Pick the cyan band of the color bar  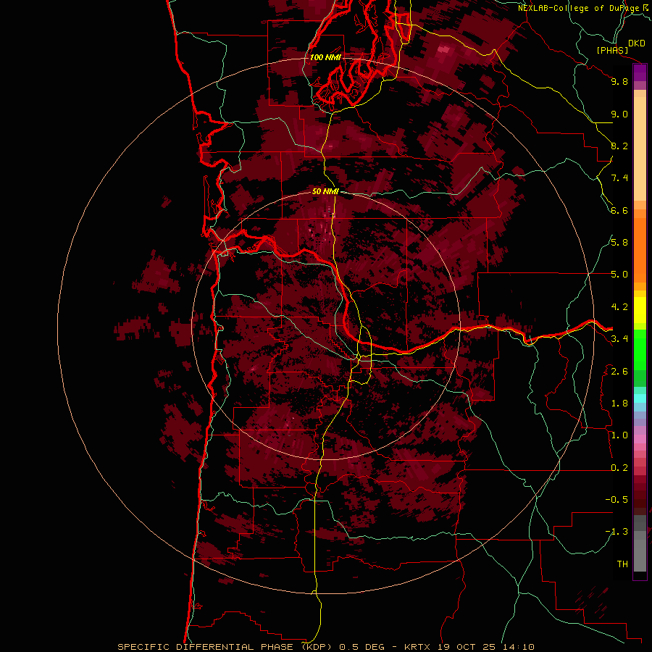[x=640, y=398]
